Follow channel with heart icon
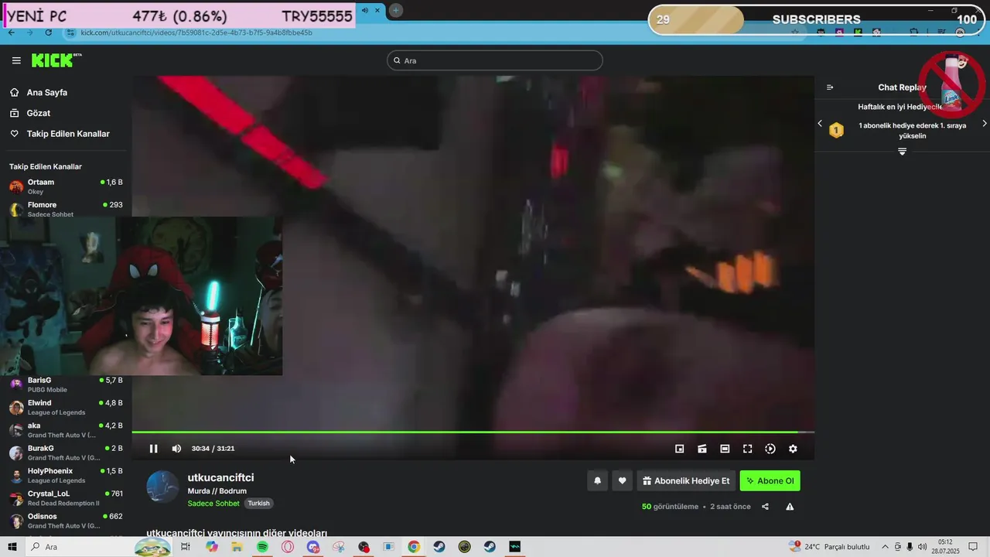This screenshot has height=557, width=990. (622, 480)
